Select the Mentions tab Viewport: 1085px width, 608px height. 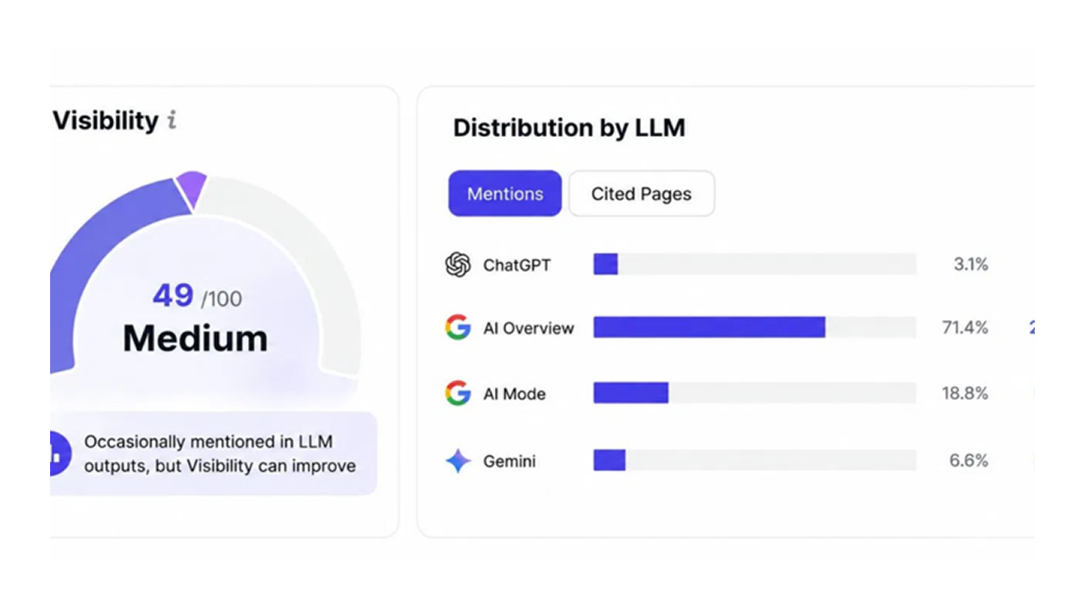[x=505, y=193]
